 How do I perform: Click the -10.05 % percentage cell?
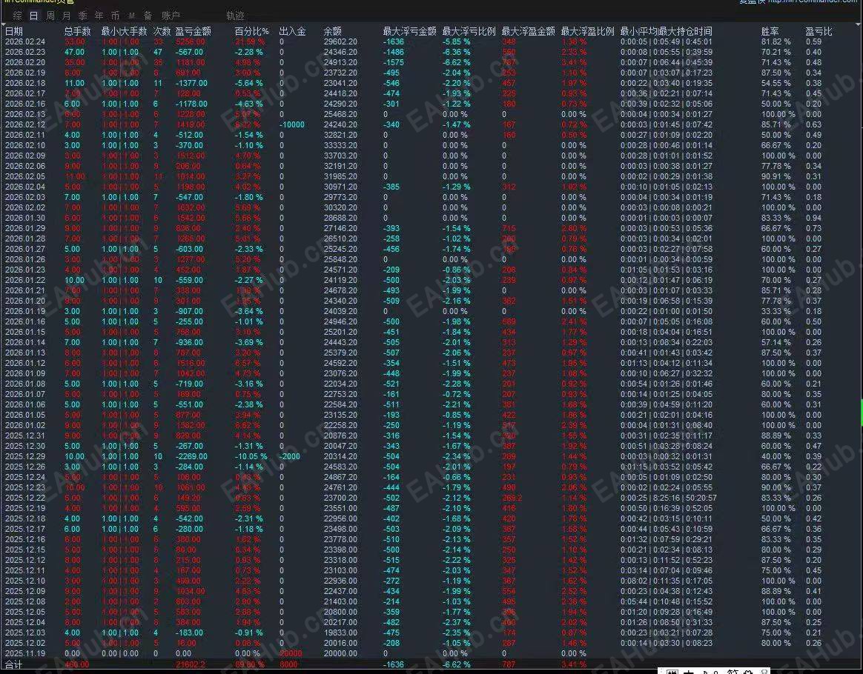click(x=251, y=456)
